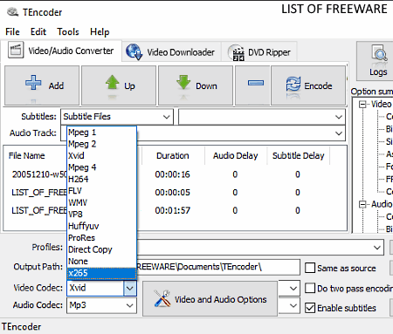The image size is (393, 334).
Task: Move the file Down with green arrow
Action: click(x=196, y=85)
